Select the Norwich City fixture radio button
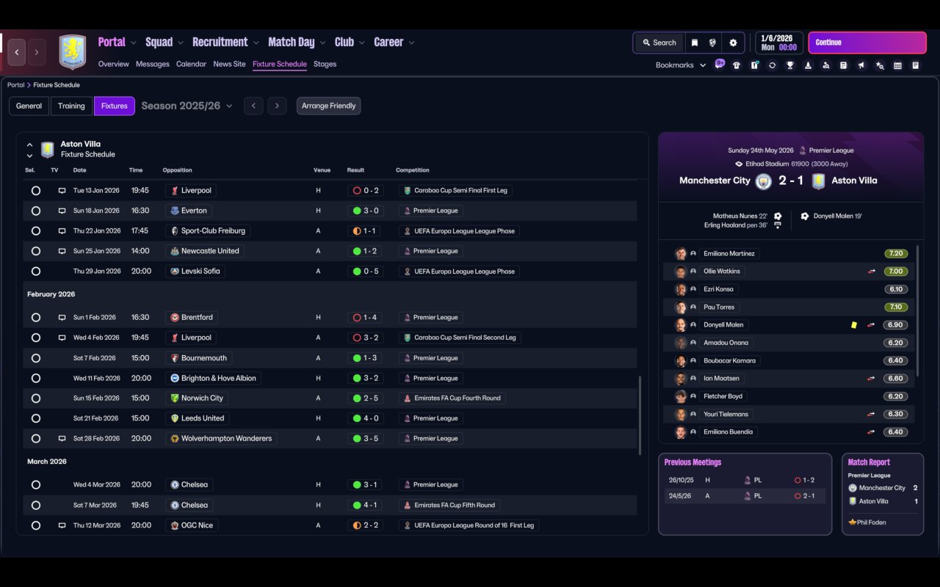The image size is (940, 587). (x=36, y=398)
